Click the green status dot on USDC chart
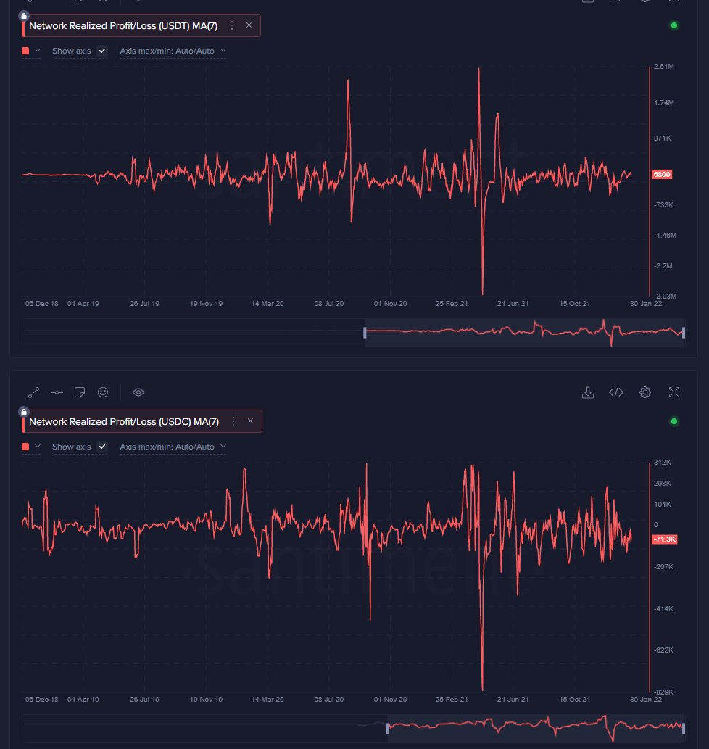 pos(674,421)
